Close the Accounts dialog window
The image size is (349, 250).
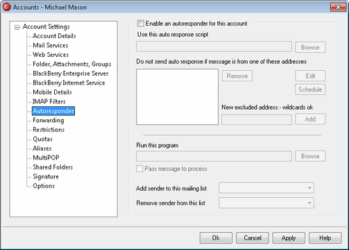tap(338, 7)
